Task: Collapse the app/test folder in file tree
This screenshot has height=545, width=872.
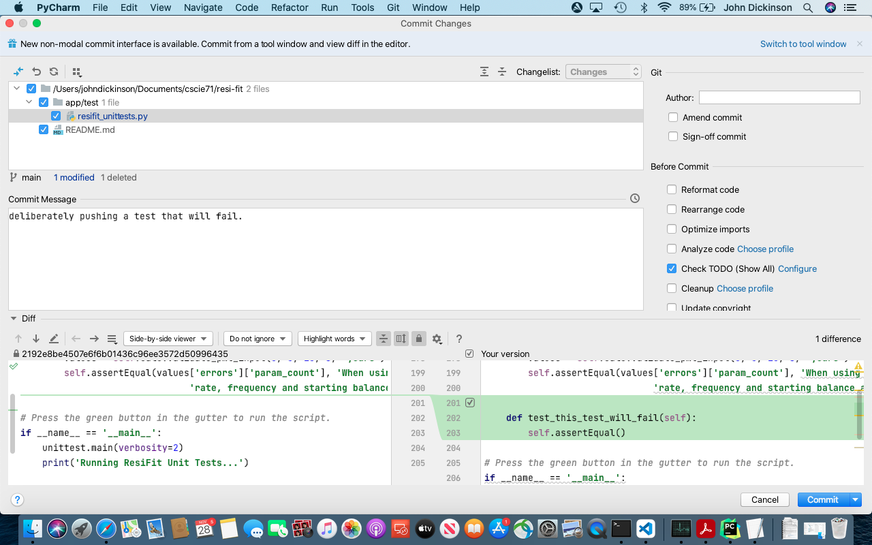Action: point(29,102)
